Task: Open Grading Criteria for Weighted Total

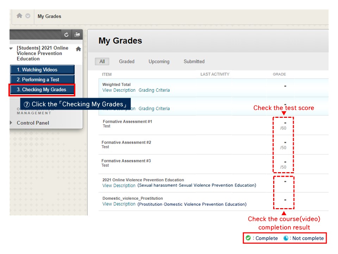Action: [154, 90]
